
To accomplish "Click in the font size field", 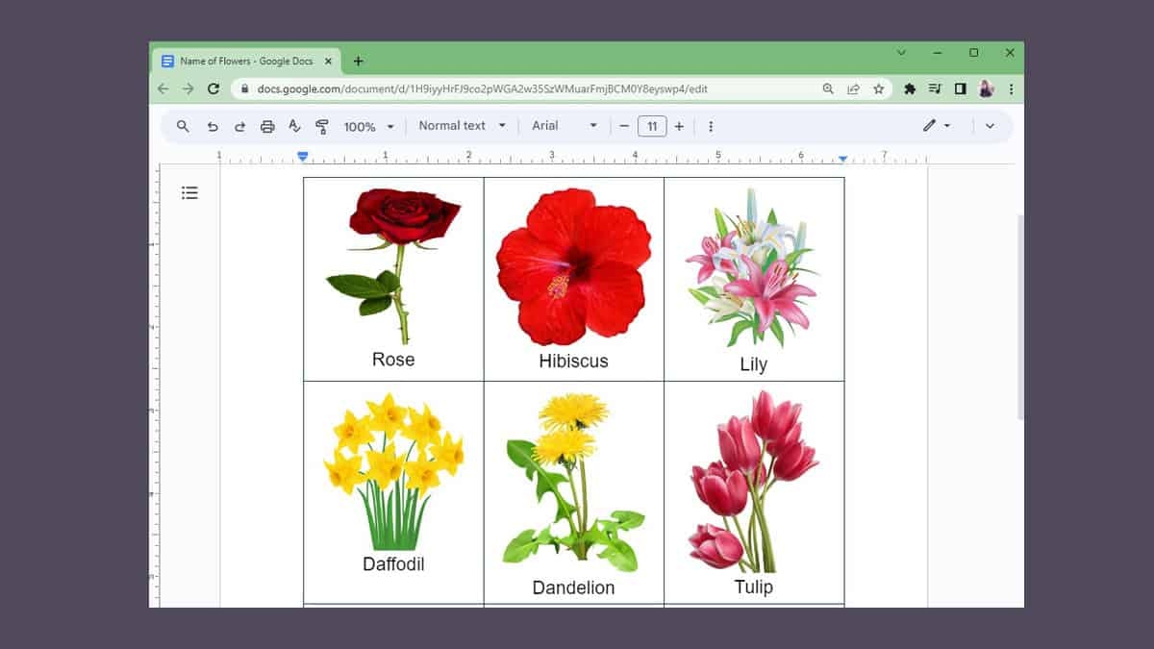I will (652, 126).
